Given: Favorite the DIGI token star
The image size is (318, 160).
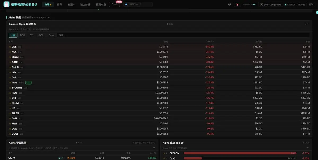Looking at the screenshot, I should 10,119.
